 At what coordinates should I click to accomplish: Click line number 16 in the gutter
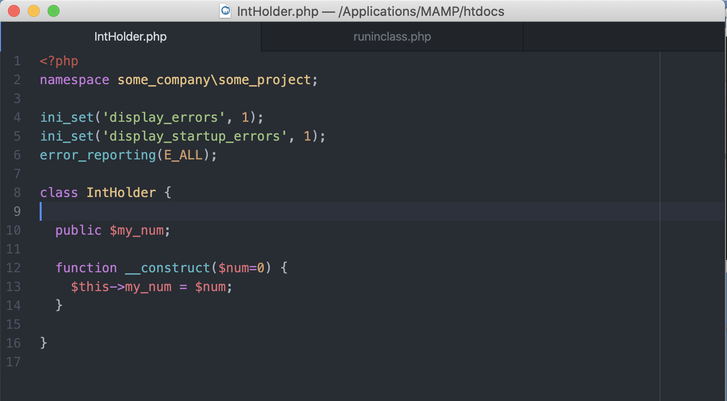(x=14, y=343)
